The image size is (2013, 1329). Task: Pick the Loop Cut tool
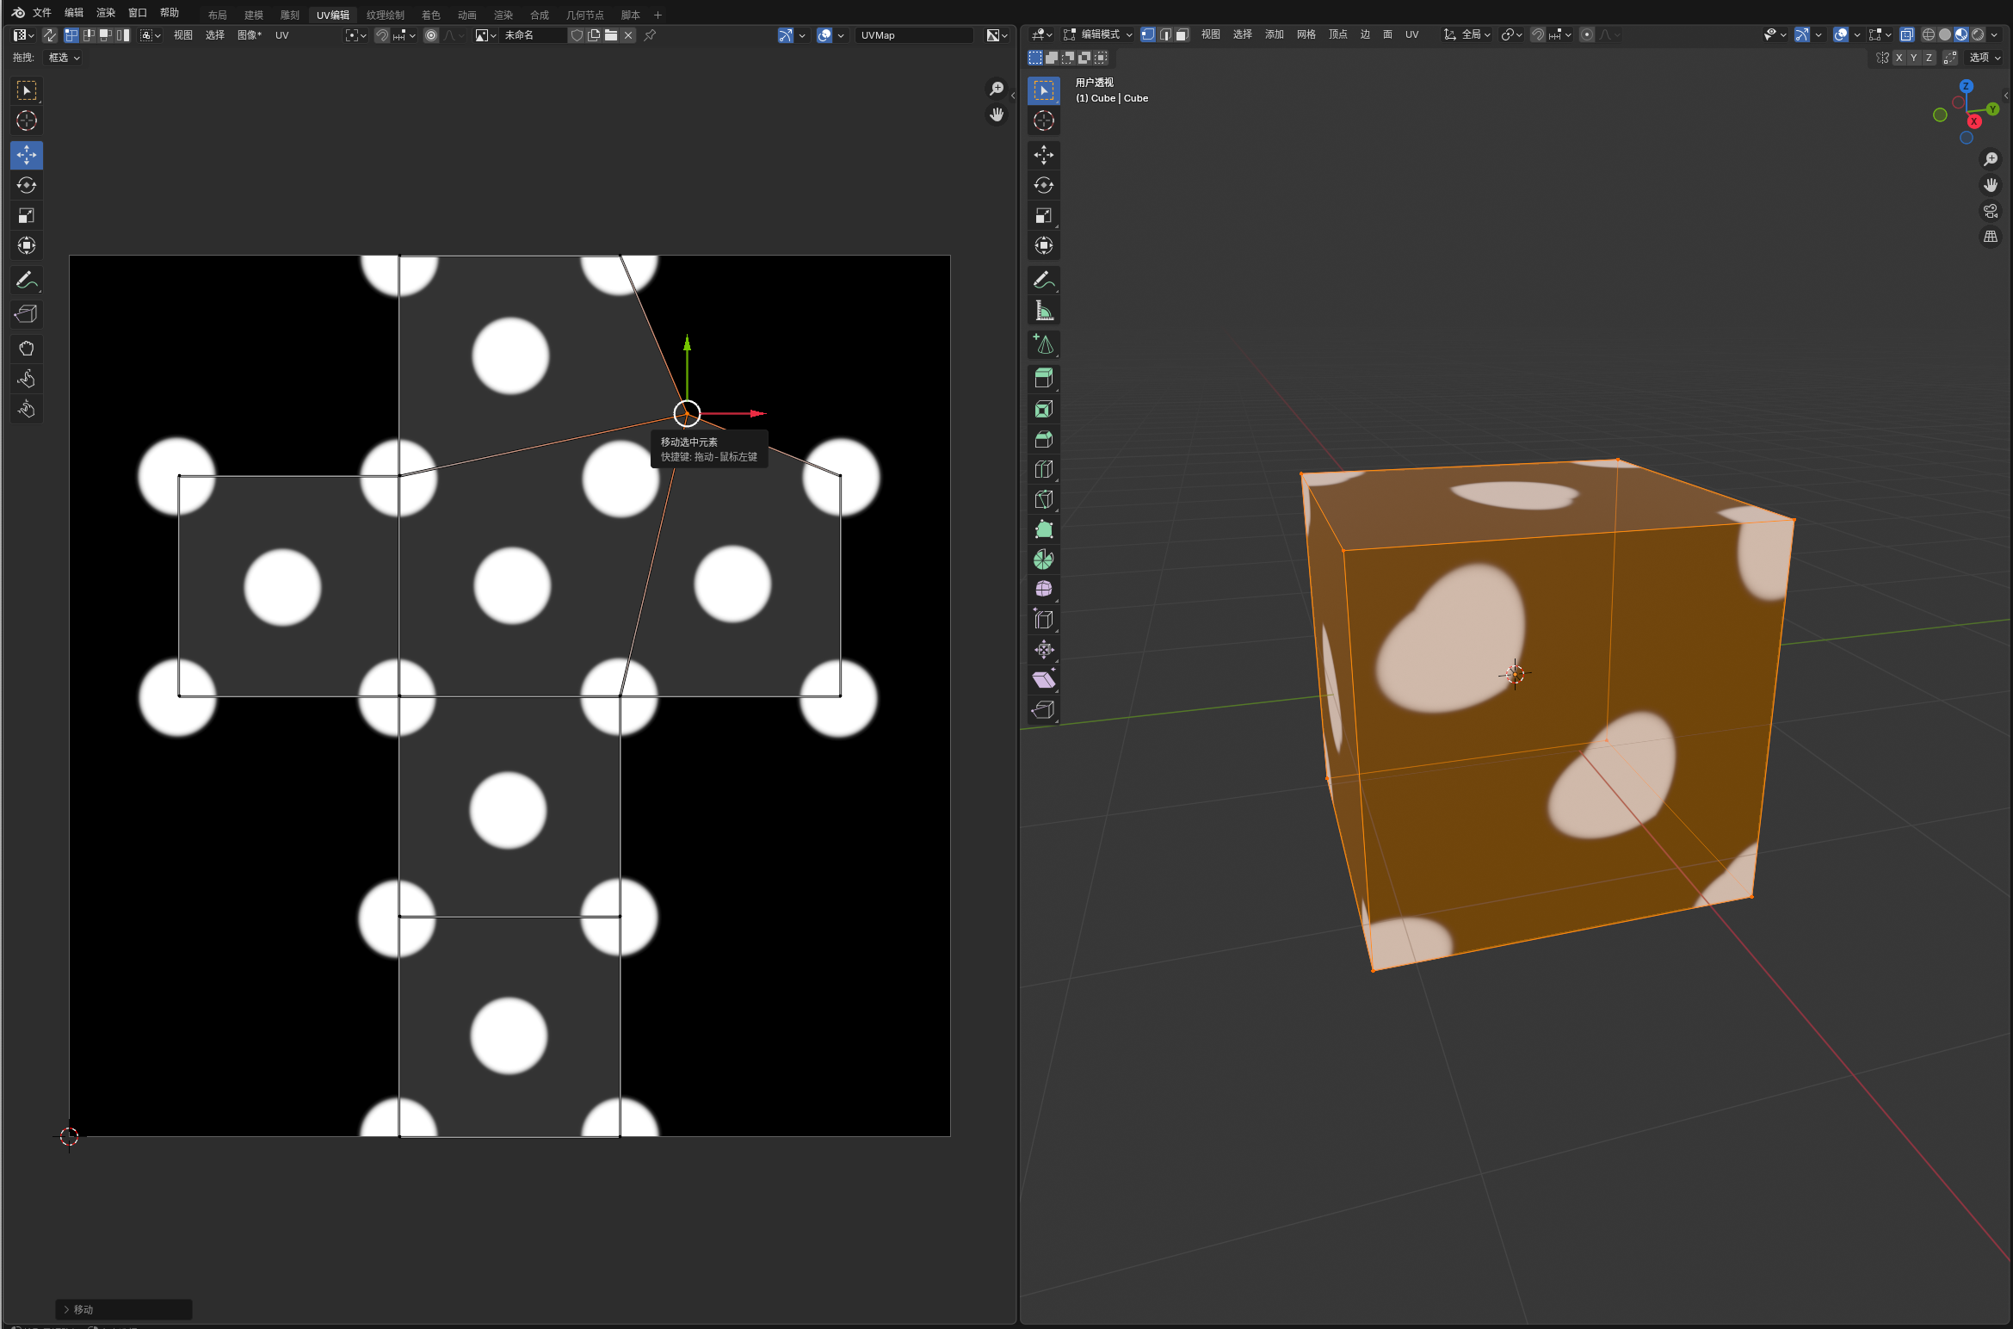tap(1043, 469)
